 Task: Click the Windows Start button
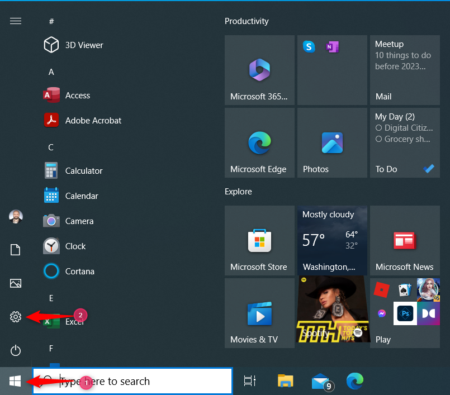[15, 381]
